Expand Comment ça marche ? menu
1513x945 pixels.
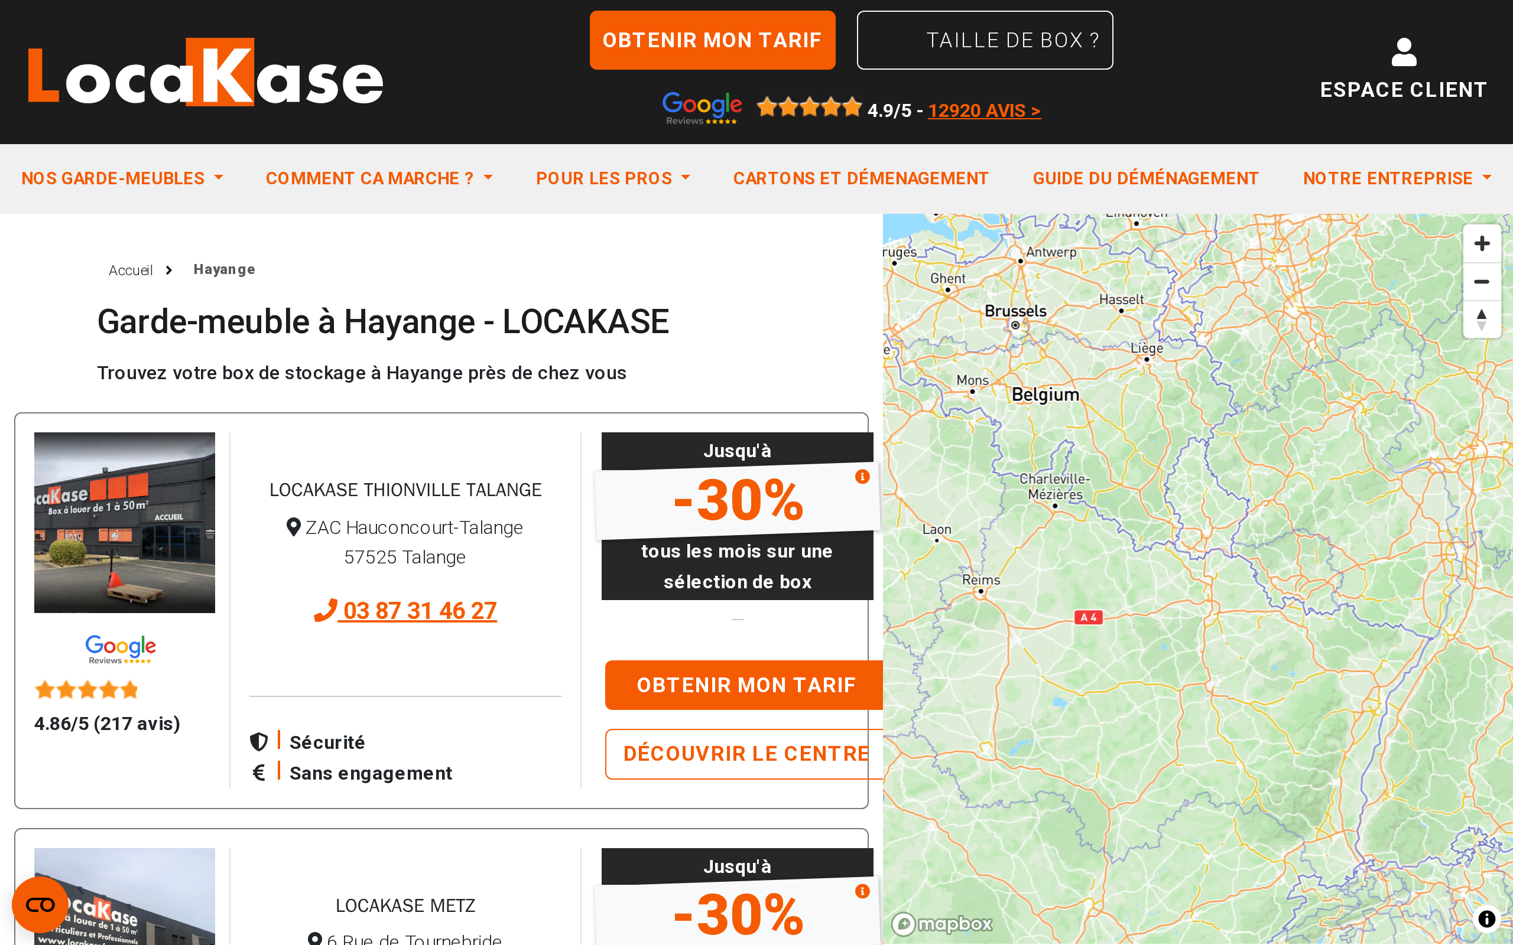(x=379, y=178)
